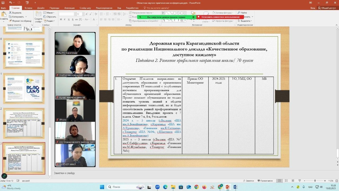
Task: Click the Cut (Вырезать) scissors icon
Action: point(10,13)
